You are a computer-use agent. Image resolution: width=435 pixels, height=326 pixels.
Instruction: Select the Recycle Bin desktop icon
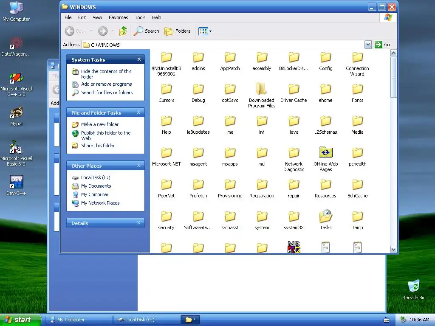(414, 289)
